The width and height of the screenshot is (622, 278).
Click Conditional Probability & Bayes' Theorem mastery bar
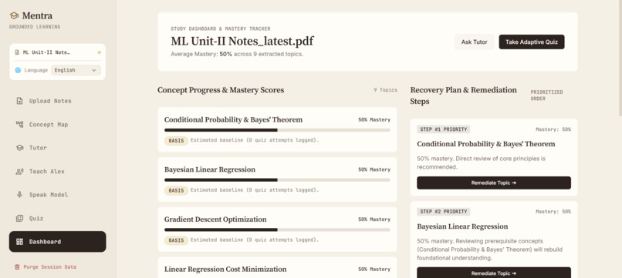click(277, 130)
